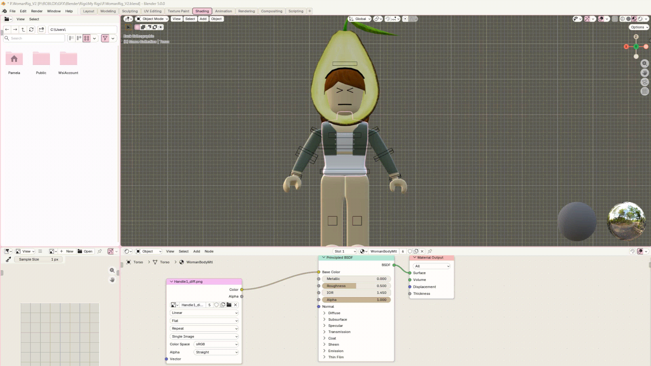Screen dimensions: 651x366
Task: Open the Render menu
Action: coord(37,11)
